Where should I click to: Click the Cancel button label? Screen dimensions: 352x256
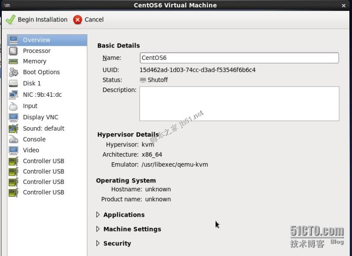tap(94, 19)
